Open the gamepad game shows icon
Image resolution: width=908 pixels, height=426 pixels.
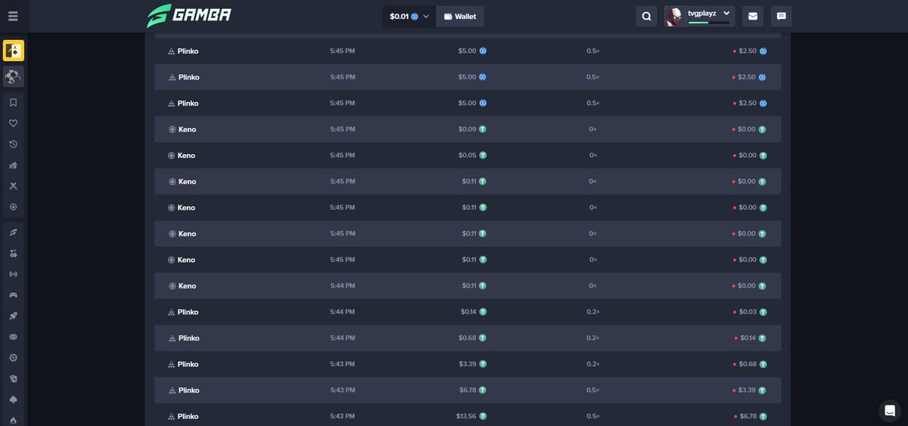(14, 295)
